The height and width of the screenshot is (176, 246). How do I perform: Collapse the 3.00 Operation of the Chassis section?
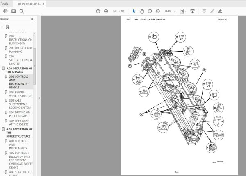pyautogui.click(x=0, y=68)
